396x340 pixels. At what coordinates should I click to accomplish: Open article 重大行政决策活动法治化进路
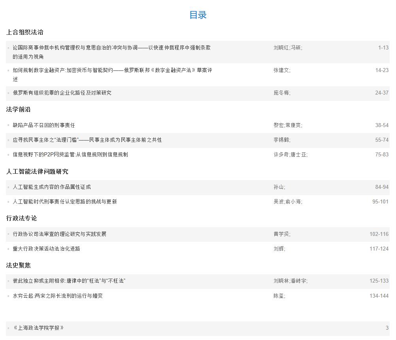coord(46,249)
